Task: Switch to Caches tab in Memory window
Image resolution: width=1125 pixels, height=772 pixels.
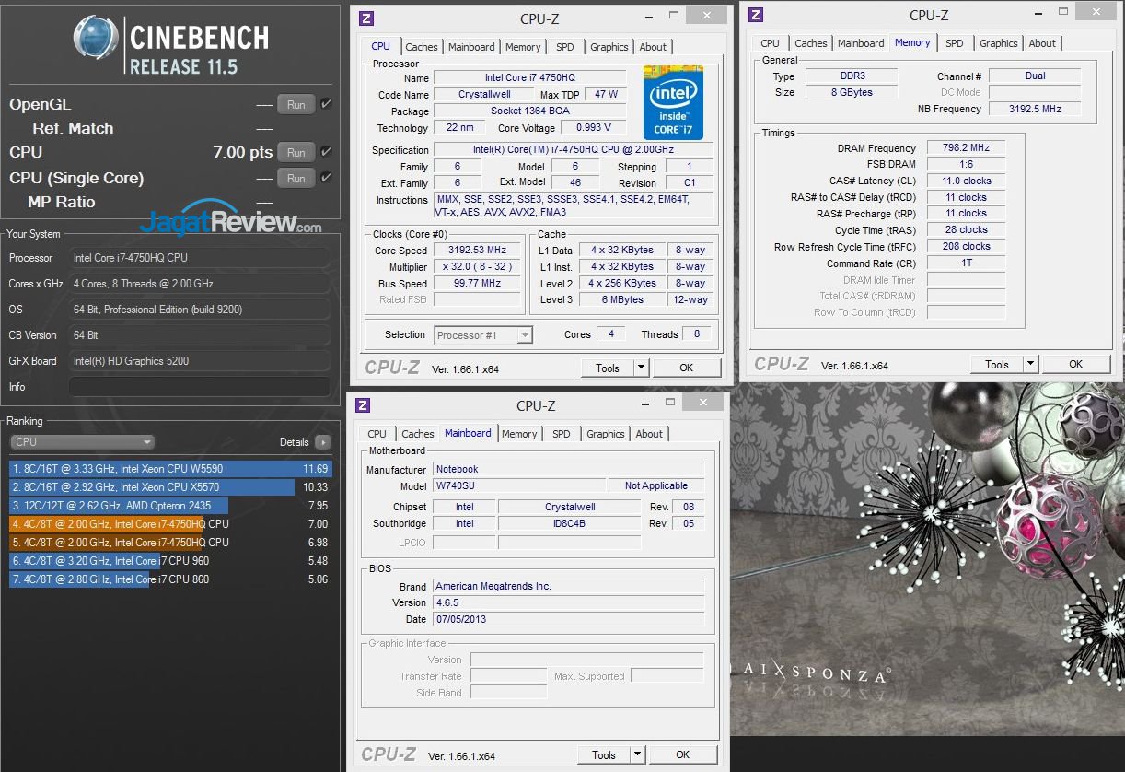Action: [810, 43]
